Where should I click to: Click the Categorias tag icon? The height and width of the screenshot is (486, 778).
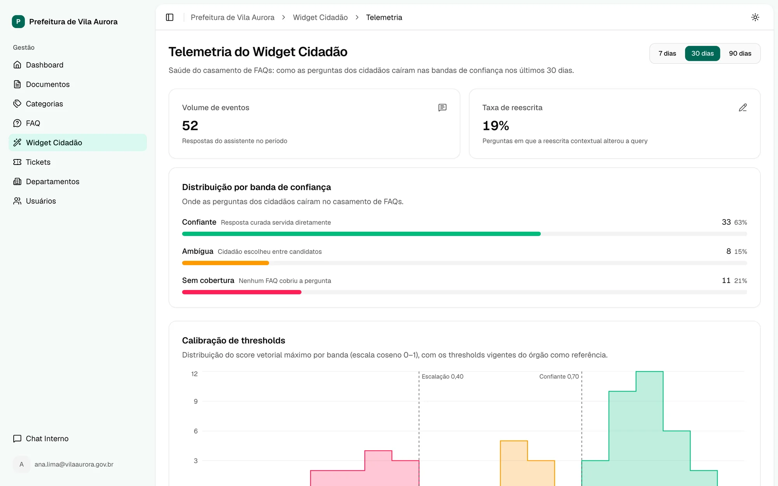point(17,104)
